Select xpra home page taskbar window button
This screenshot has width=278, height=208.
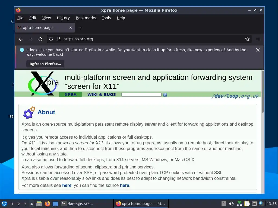[x=141, y=204]
